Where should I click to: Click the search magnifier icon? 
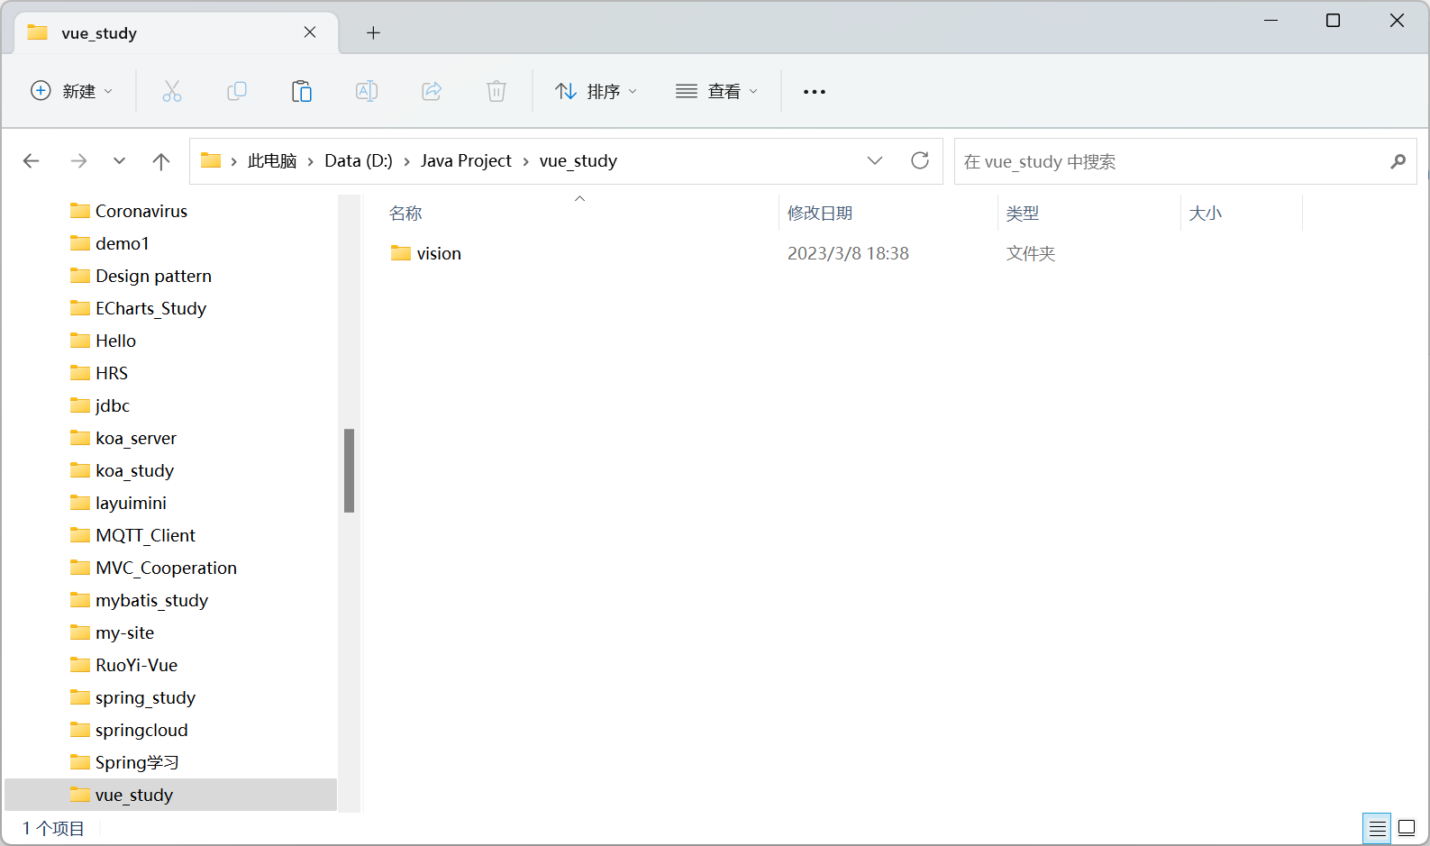coord(1398,161)
